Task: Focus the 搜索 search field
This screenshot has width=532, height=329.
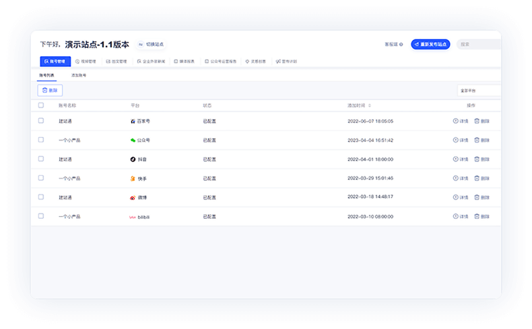Action: (x=479, y=44)
